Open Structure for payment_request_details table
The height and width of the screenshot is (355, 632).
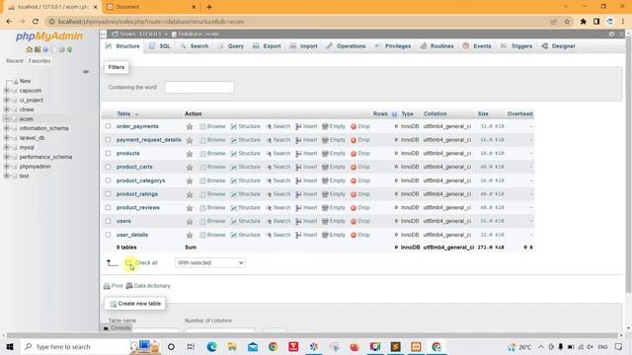coord(246,140)
